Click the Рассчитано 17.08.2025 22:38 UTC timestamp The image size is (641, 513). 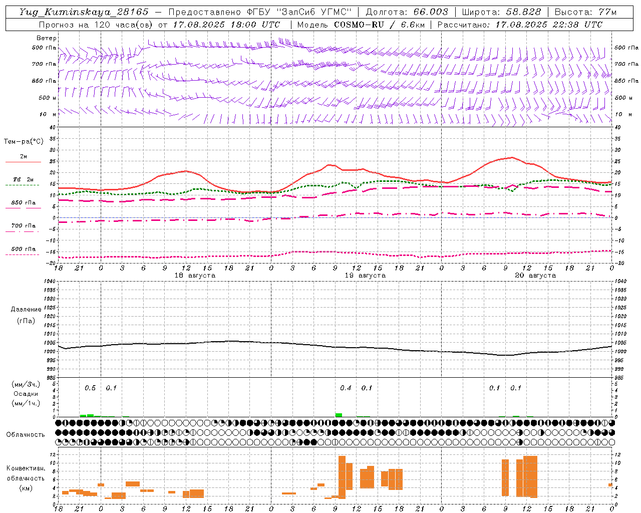(520, 25)
